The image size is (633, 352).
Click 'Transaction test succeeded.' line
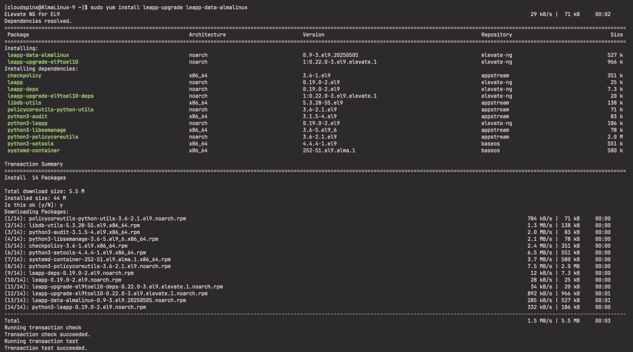46,348
